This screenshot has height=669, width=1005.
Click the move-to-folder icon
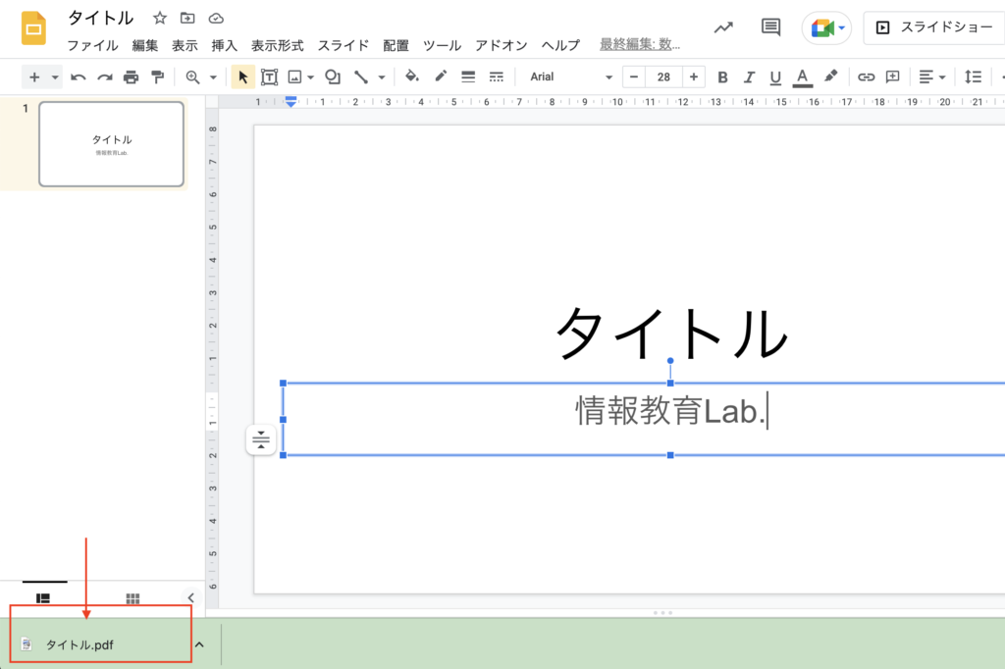coord(187,18)
